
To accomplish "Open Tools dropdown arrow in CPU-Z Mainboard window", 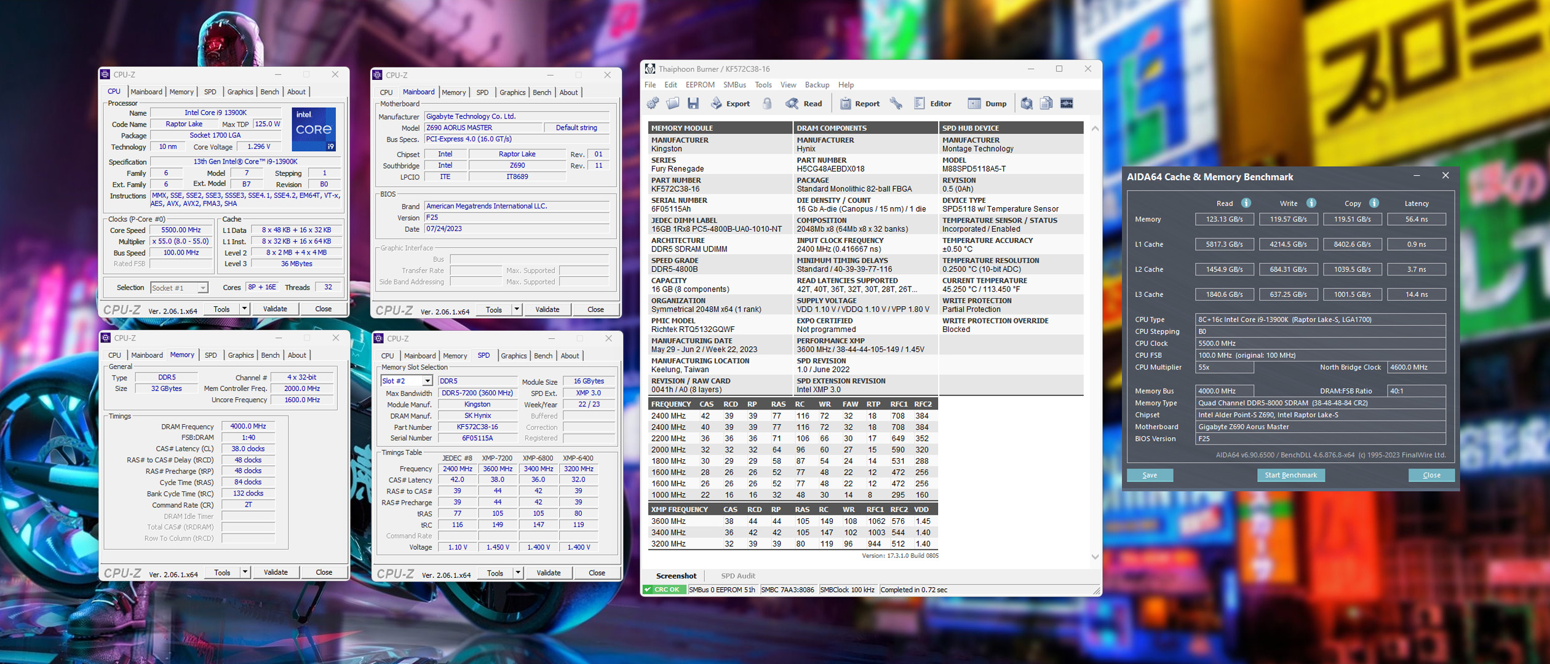I will [517, 309].
